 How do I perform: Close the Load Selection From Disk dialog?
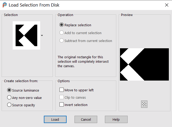click(166, 5)
